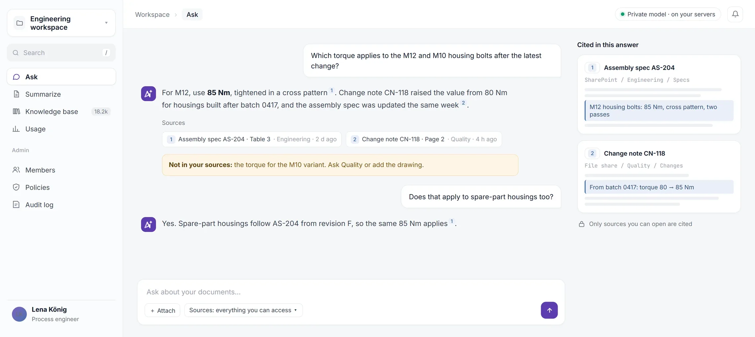This screenshot has height=337, width=755.
Task: Click the 'spare-part housings too?' message
Action: 481,197
